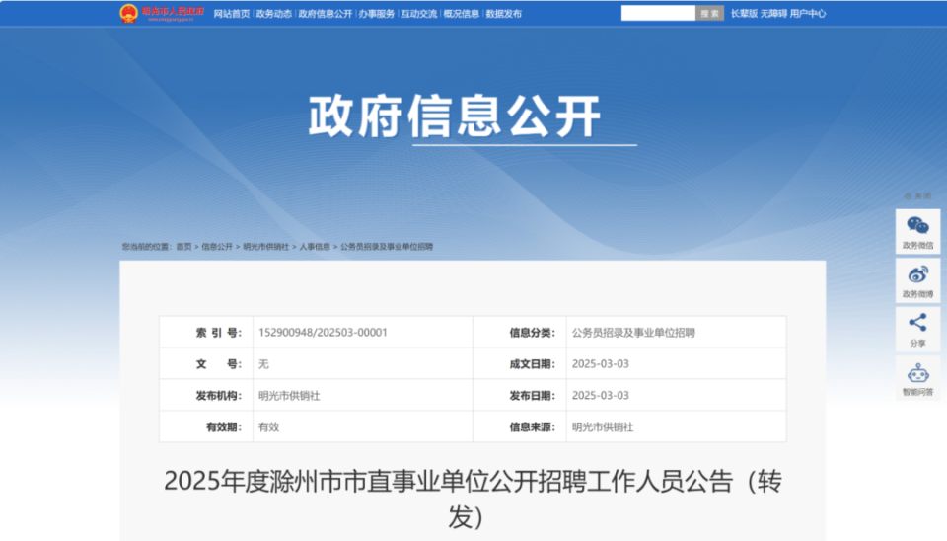This screenshot has width=947, height=541.
Task: Open 政府信息公开 in the top menu
Action: pos(325,13)
